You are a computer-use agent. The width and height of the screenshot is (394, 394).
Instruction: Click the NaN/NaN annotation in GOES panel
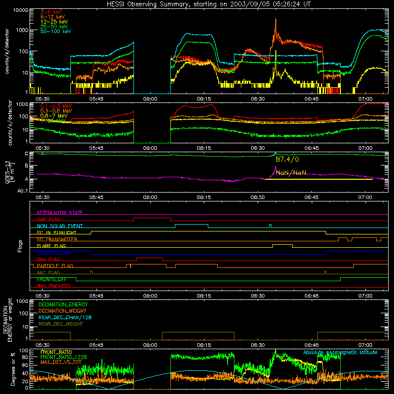point(291,173)
